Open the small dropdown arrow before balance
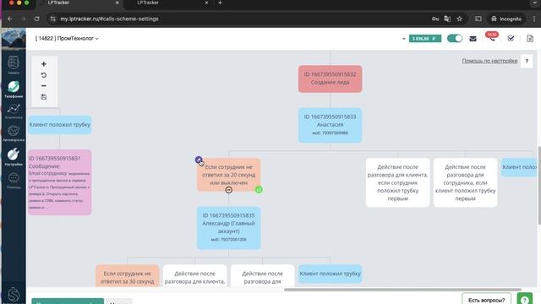Viewport: 541px width, 304px height. click(404, 39)
